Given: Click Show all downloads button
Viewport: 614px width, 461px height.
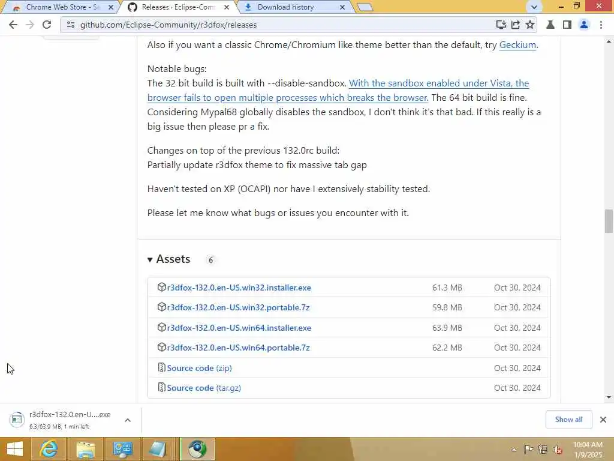Looking at the screenshot, I should (x=568, y=420).
